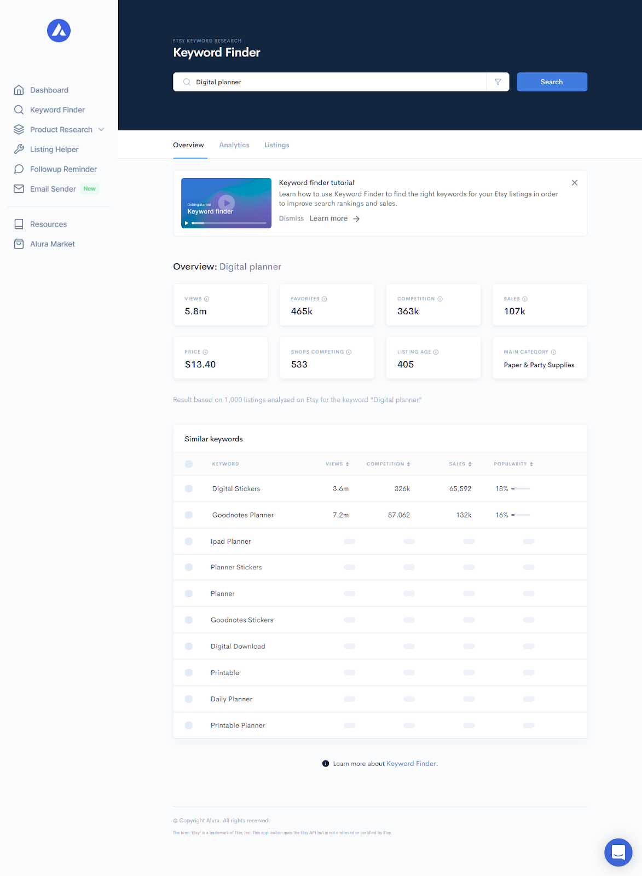Click the Shops Competing info icon
The width and height of the screenshot is (642, 876).
(x=349, y=352)
